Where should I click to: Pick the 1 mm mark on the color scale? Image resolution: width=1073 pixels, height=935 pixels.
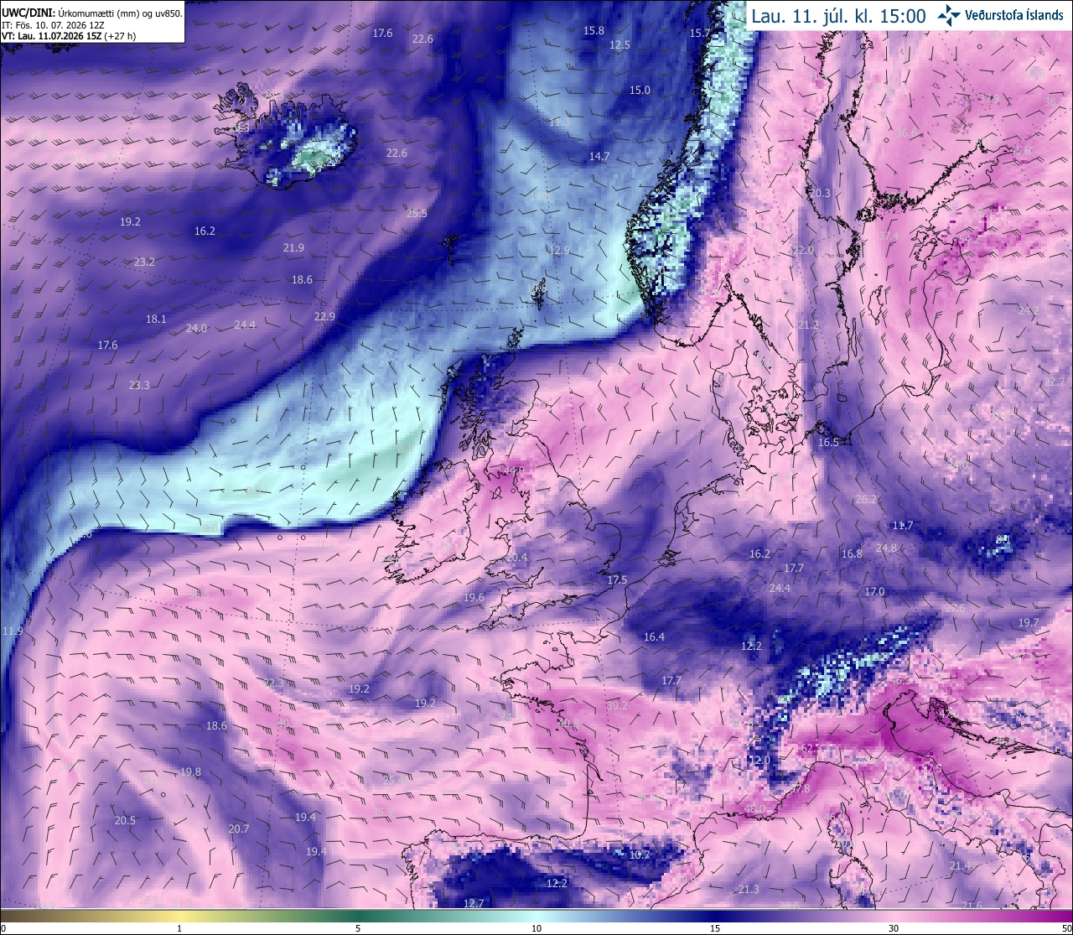[x=179, y=928]
